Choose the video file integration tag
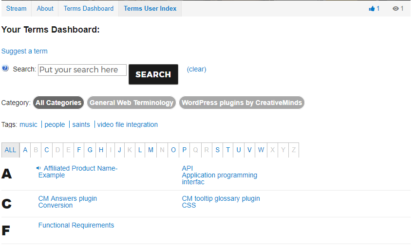 127,124
